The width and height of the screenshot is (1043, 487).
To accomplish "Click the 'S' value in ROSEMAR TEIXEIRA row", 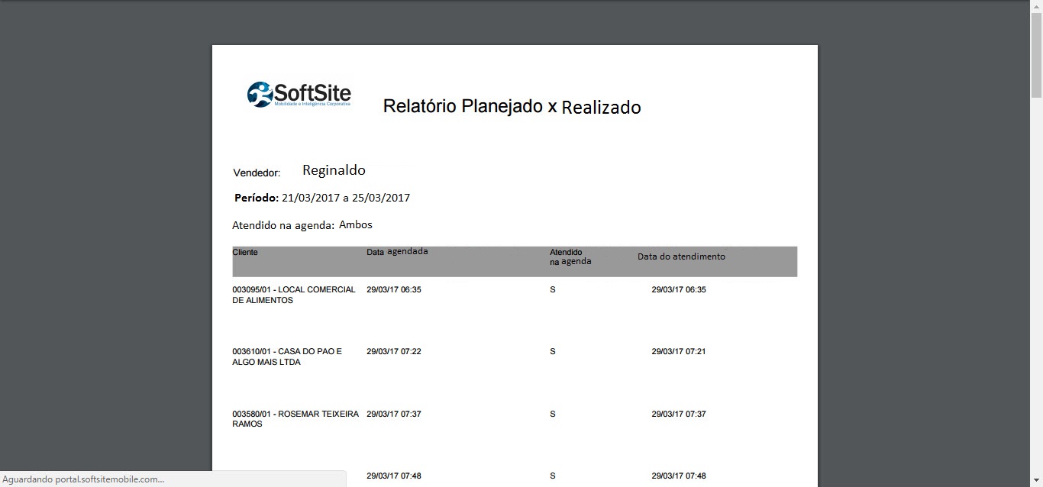I will (552, 414).
